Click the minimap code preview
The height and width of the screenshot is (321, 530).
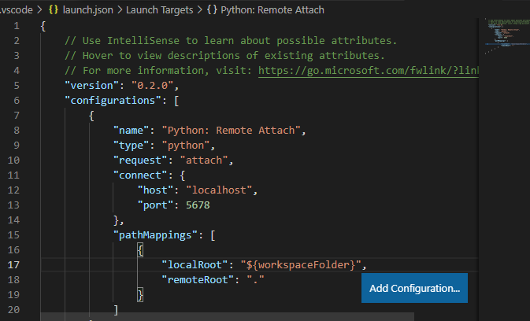point(506,36)
